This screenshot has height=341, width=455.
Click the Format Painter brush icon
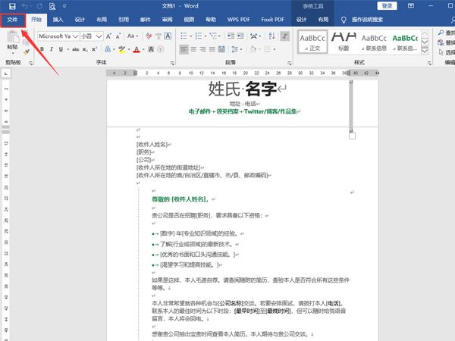point(27,52)
